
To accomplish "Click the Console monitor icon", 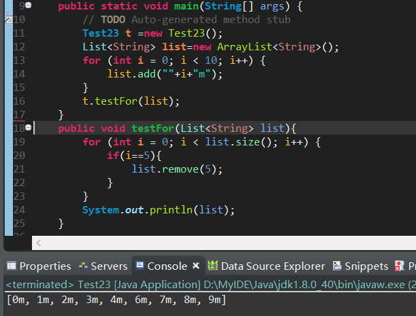I will [140, 266].
